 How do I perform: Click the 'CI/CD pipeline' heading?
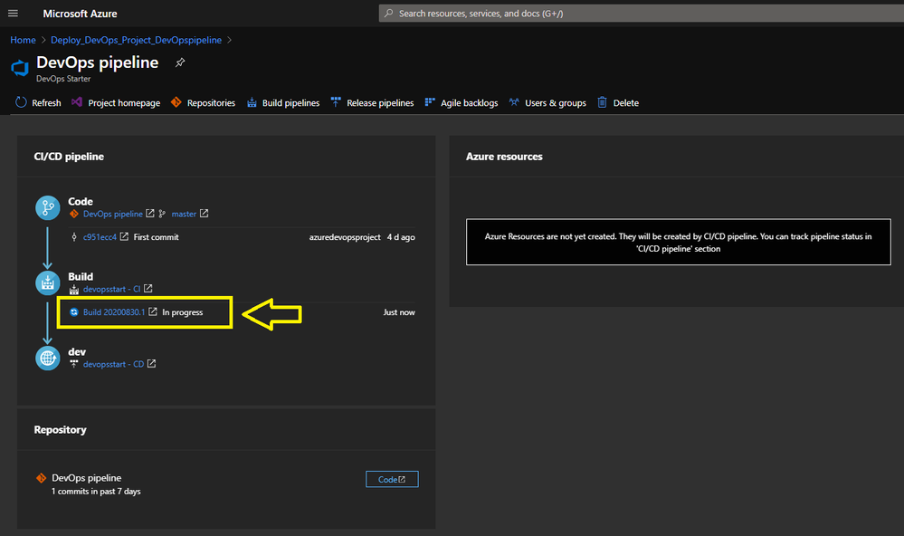(69, 157)
